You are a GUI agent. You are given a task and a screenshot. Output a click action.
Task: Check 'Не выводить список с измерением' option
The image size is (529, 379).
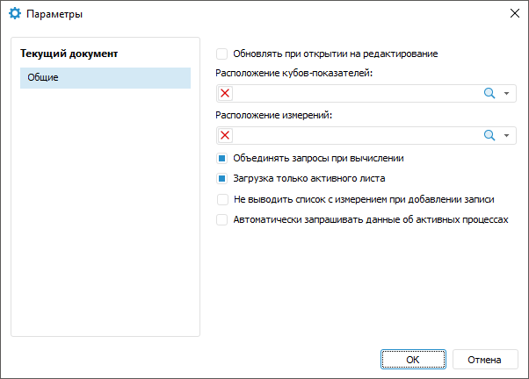222,199
